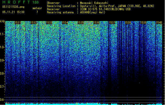
Task: Click the 0.7 kHz axis label
Action: [2, 87]
